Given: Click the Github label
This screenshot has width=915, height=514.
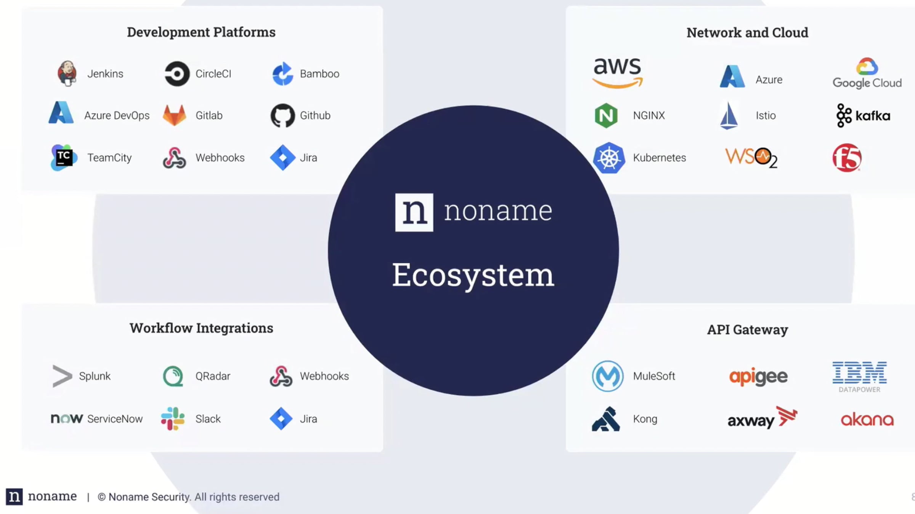Looking at the screenshot, I should click(x=315, y=115).
